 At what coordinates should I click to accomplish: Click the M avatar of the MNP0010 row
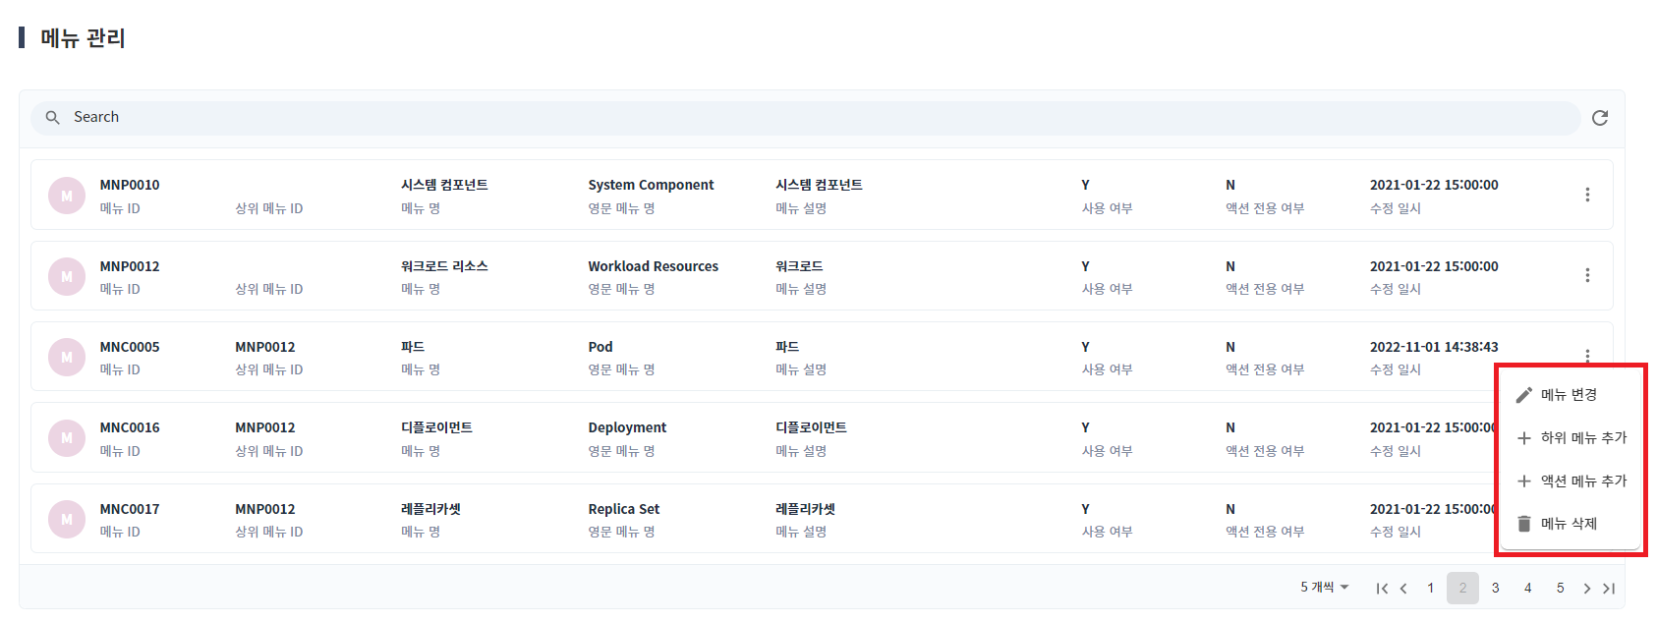tap(67, 196)
